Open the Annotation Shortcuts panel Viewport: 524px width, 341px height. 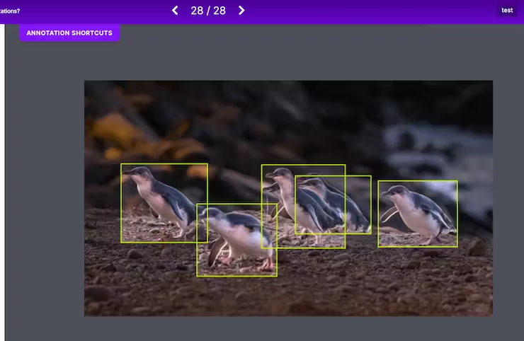click(69, 33)
